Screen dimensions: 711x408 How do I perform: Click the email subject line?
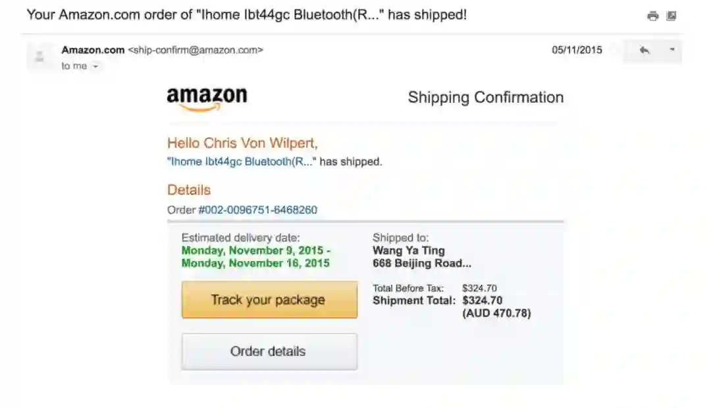[246, 15]
